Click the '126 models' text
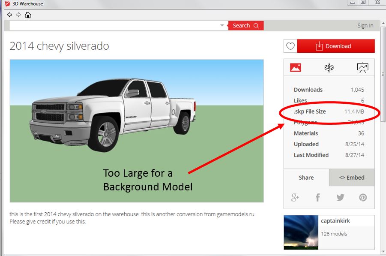The image size is (386, 256). pos(334,234)
